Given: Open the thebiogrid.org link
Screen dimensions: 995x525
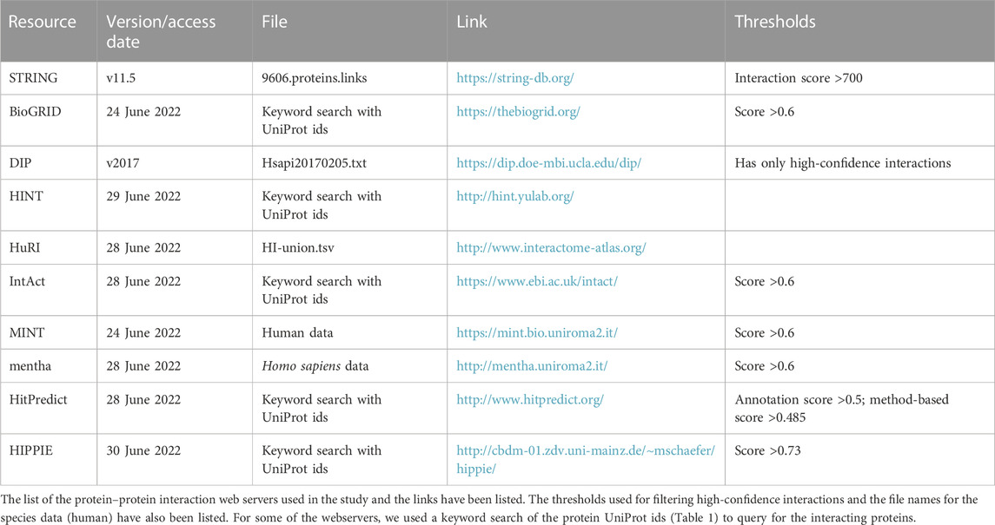Looking at the screenshot, I should pos(518,112).
